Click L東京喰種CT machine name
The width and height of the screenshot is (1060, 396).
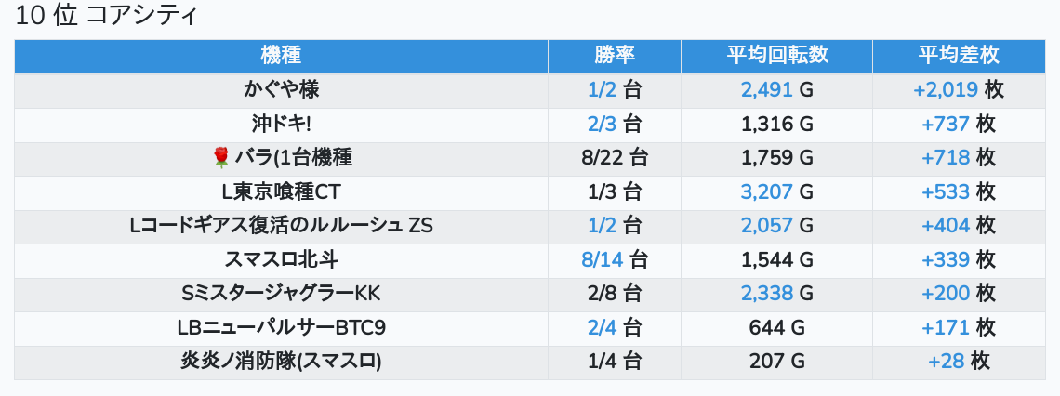tap(281, 191)
